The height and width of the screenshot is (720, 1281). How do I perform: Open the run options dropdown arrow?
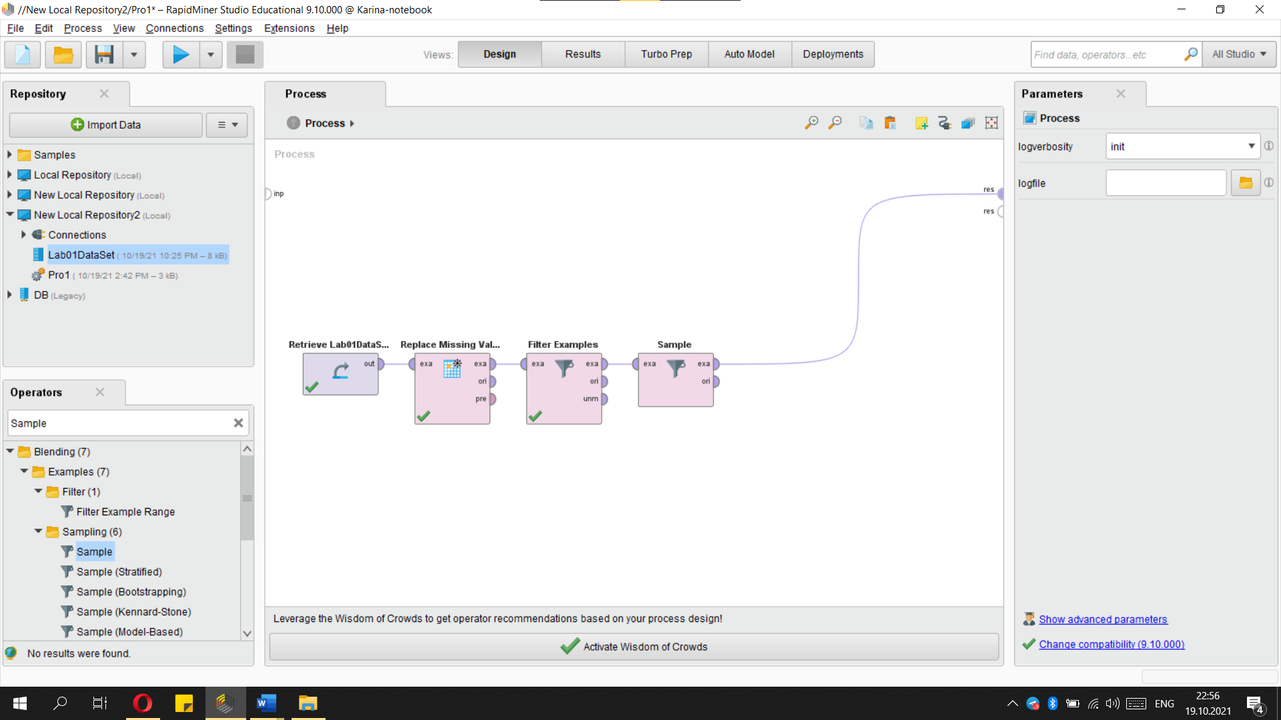[x=211, y=55]
